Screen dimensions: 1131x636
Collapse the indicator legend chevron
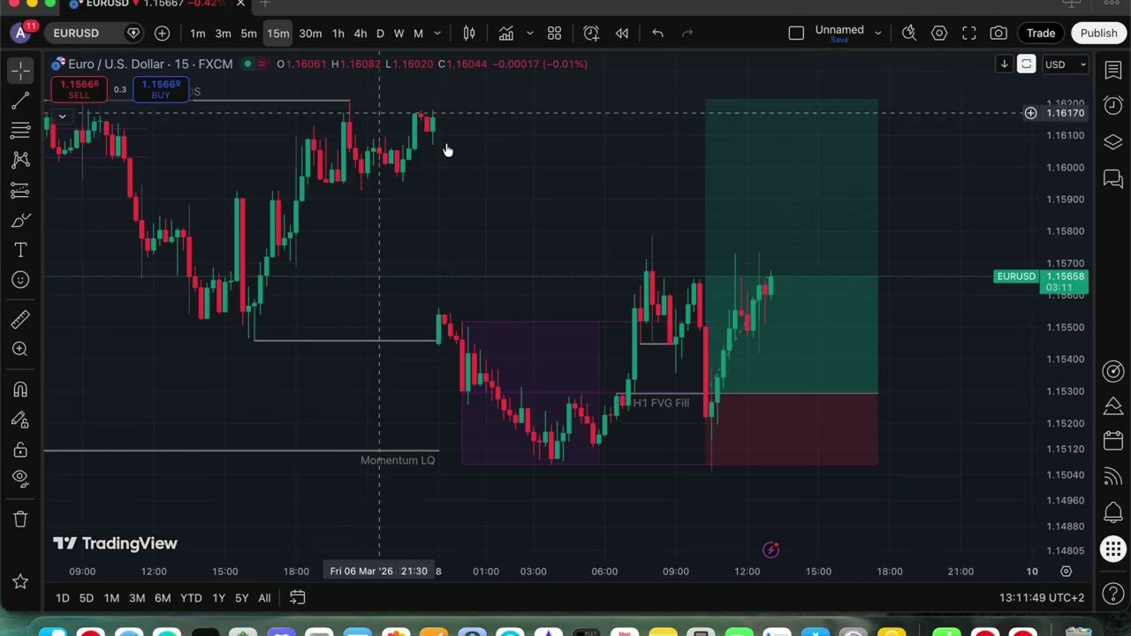tap(62, 117)
